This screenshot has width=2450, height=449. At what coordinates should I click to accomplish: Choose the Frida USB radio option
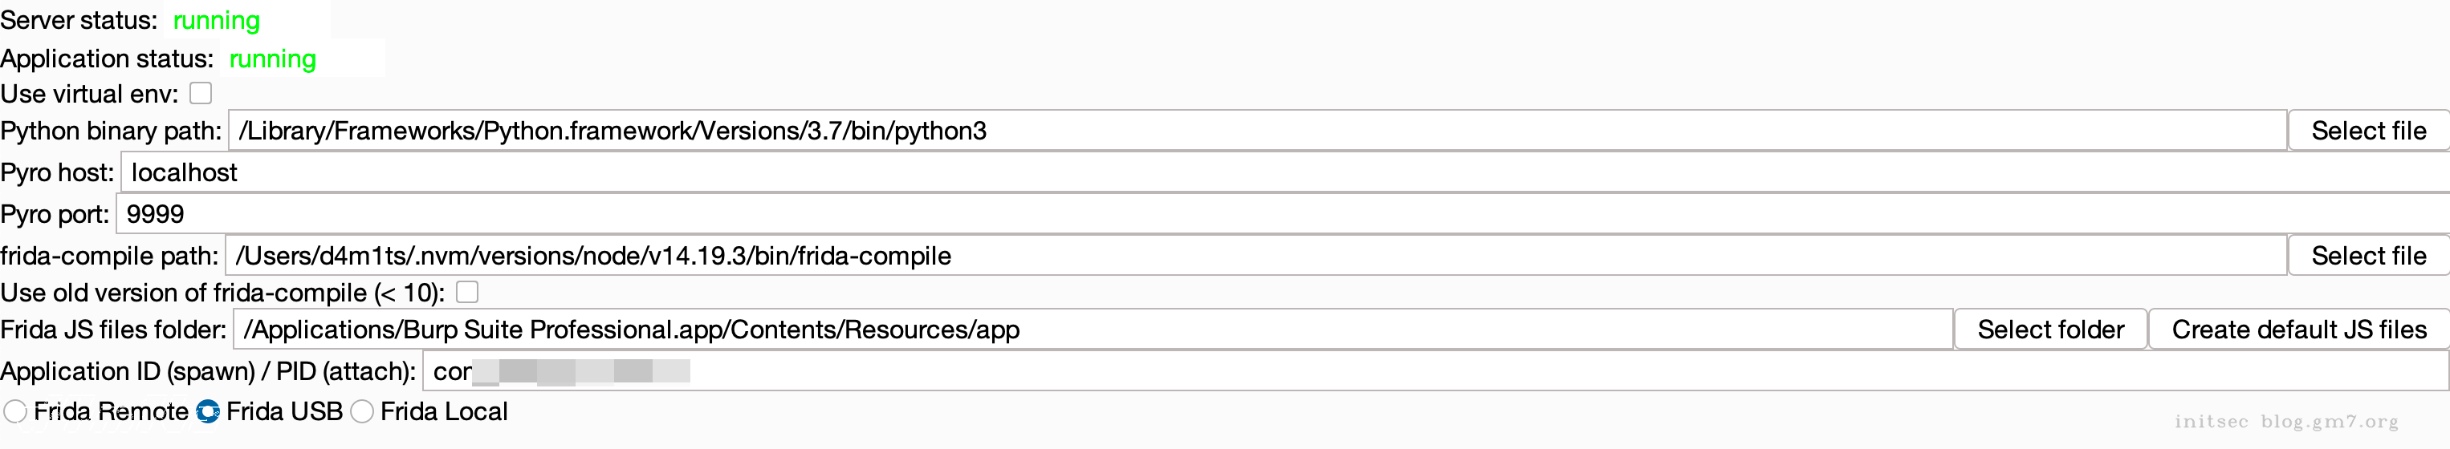coord(207,411)
